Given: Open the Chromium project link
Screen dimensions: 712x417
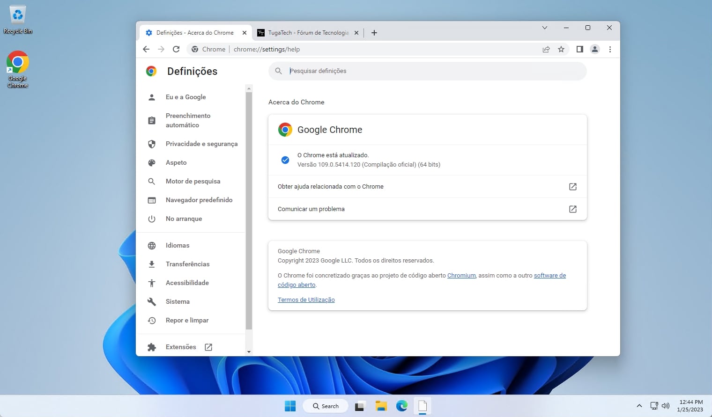Looking at the screenshot, I should point(461,275).
